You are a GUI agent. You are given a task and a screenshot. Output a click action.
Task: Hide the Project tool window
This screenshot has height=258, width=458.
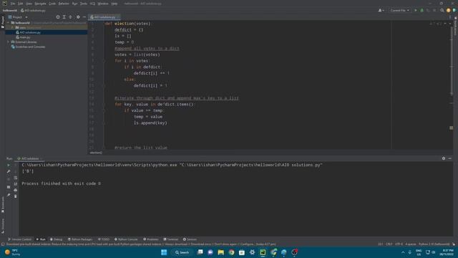point(84,17)
